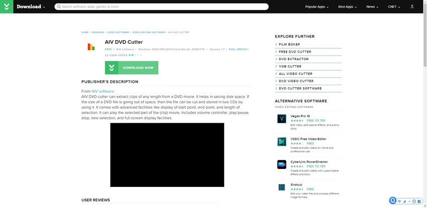Viewport: 427px width, 208px height.
Task: Click the 'AIV software' publisher text in header
Action: pyautogui.click(x=125, y=49)
